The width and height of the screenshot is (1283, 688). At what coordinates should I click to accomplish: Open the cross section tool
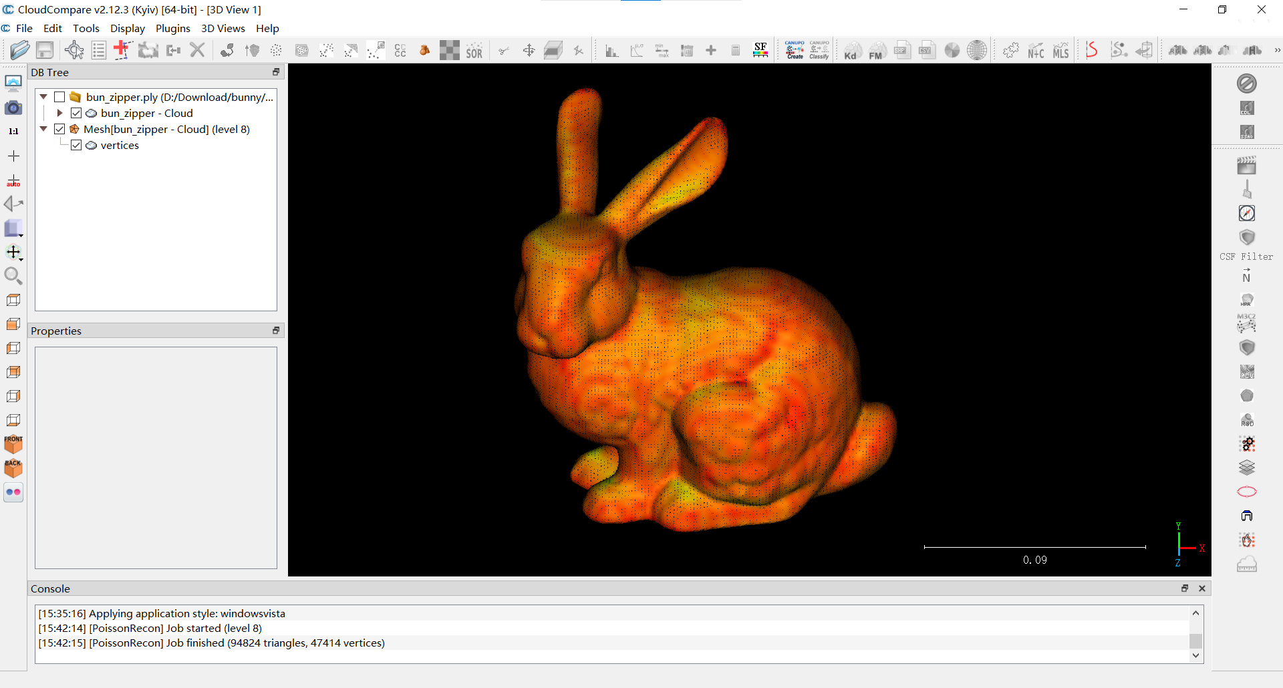(553, 50)
